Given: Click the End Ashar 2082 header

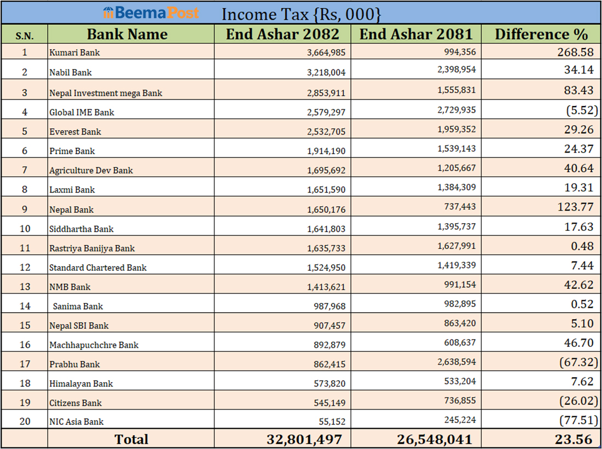Looking at the screenshot, I should click(x=283, y=34).
